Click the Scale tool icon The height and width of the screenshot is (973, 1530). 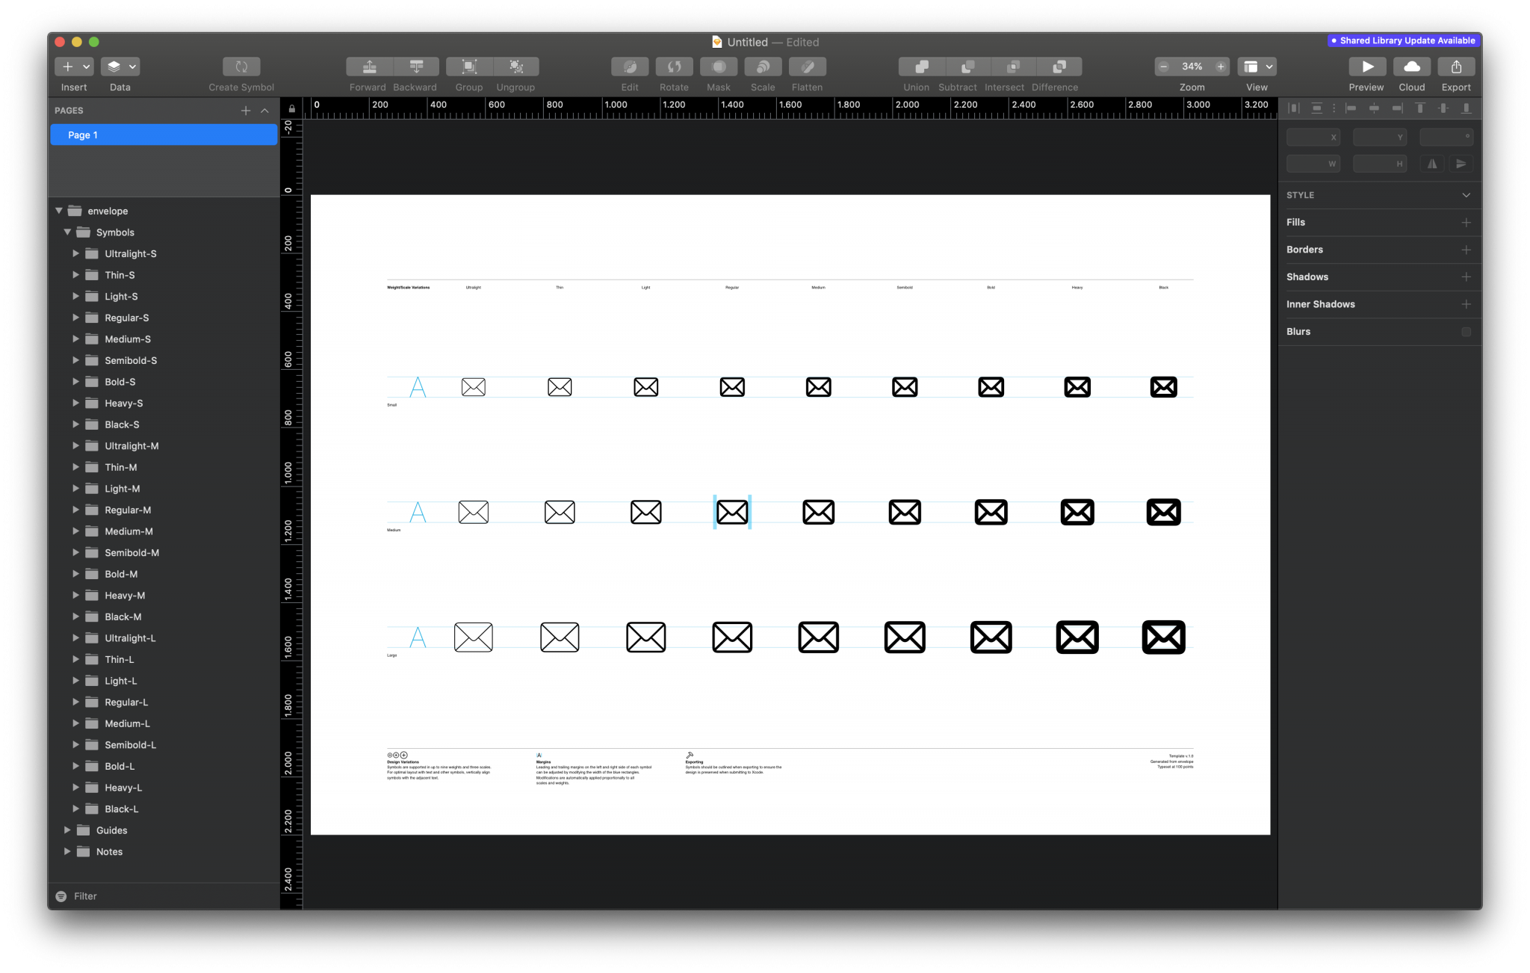[x=763, y=67]
